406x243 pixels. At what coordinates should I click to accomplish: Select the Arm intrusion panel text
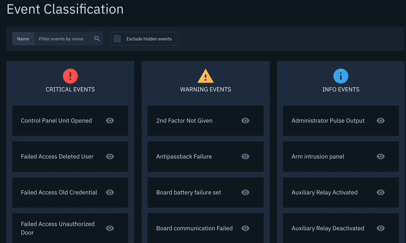[318, 156]
